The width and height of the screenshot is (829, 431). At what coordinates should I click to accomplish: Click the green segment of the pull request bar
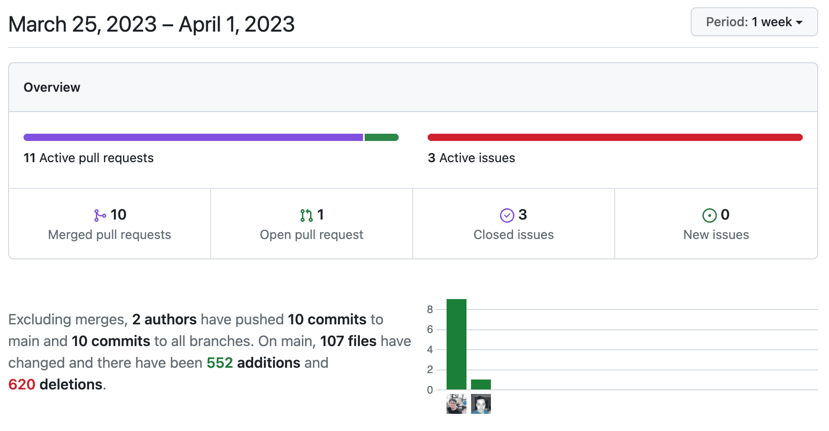pyautogui.click(x=381, y=137)
